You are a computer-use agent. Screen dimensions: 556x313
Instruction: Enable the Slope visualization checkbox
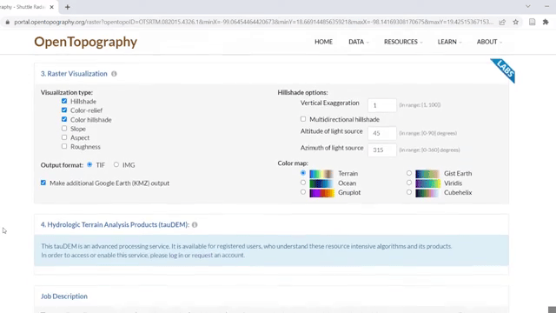[x=64, y=128]
